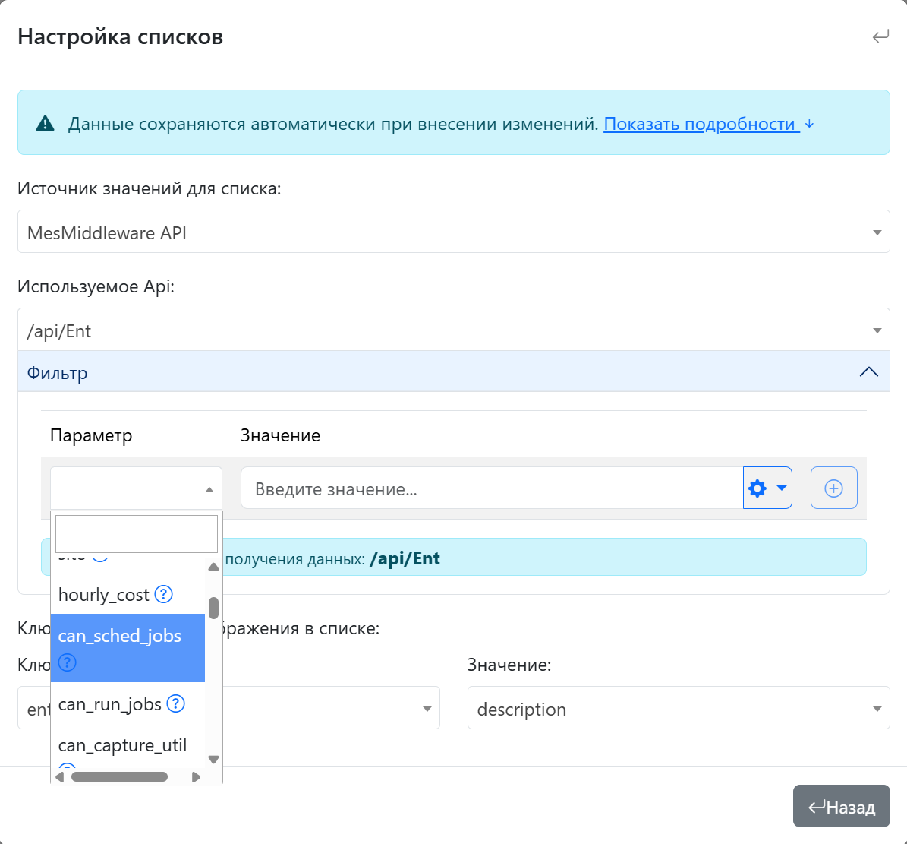The width and height of the screenshot is (907, 844).
Task: Select can_sched_jobs option in the list
Action: click(120, 636)
